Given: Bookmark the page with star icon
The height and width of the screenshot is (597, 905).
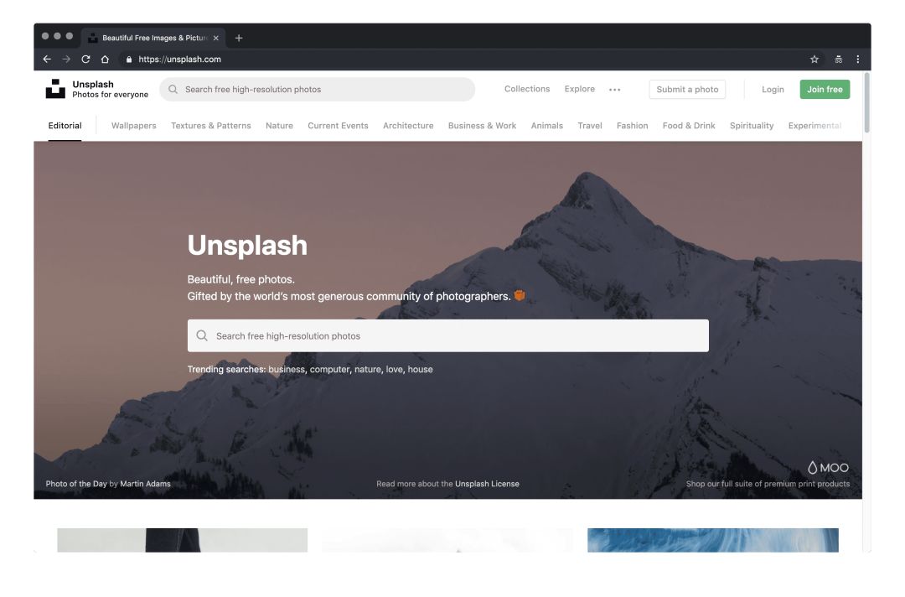Looking at the screenshot, I should 814,59.
